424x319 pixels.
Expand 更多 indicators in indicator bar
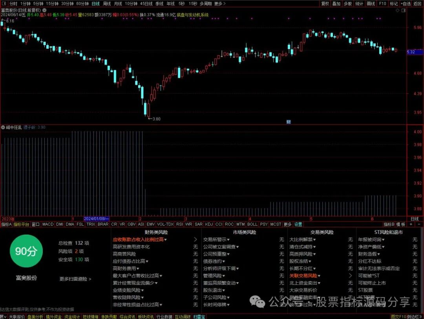(x=287, y=224)
